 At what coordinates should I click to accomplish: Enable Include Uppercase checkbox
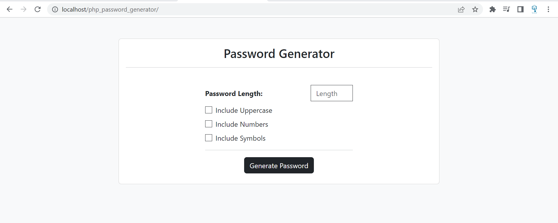pyautogui.click(x=209, y=110)
